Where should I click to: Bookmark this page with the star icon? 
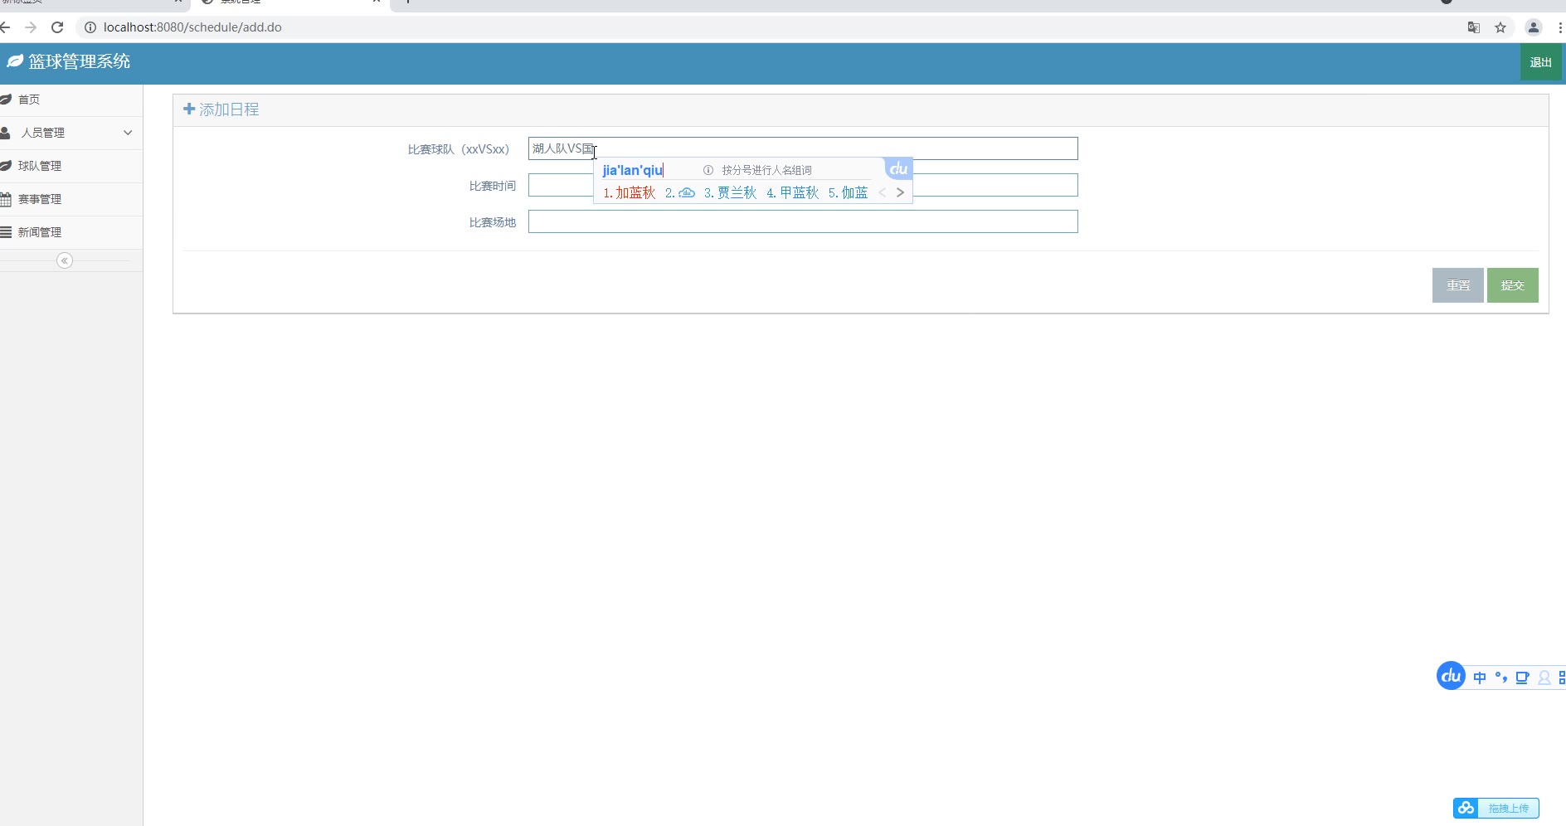tap(1500, 27)
